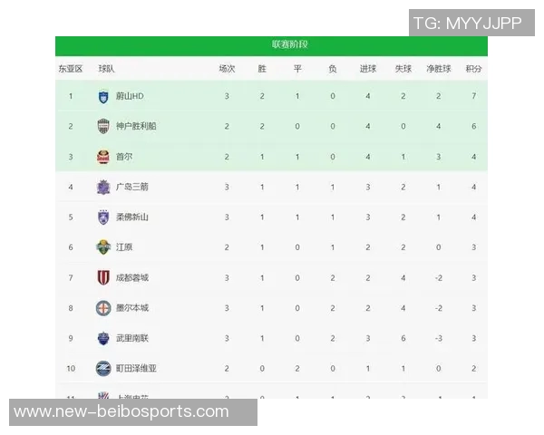Image resolution: width=544 pixels, height=435 pixels.
Task: Select the 成都蓉城 red badge
Action: 103,277
